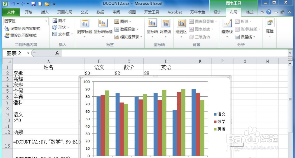Select column A header

48,61
